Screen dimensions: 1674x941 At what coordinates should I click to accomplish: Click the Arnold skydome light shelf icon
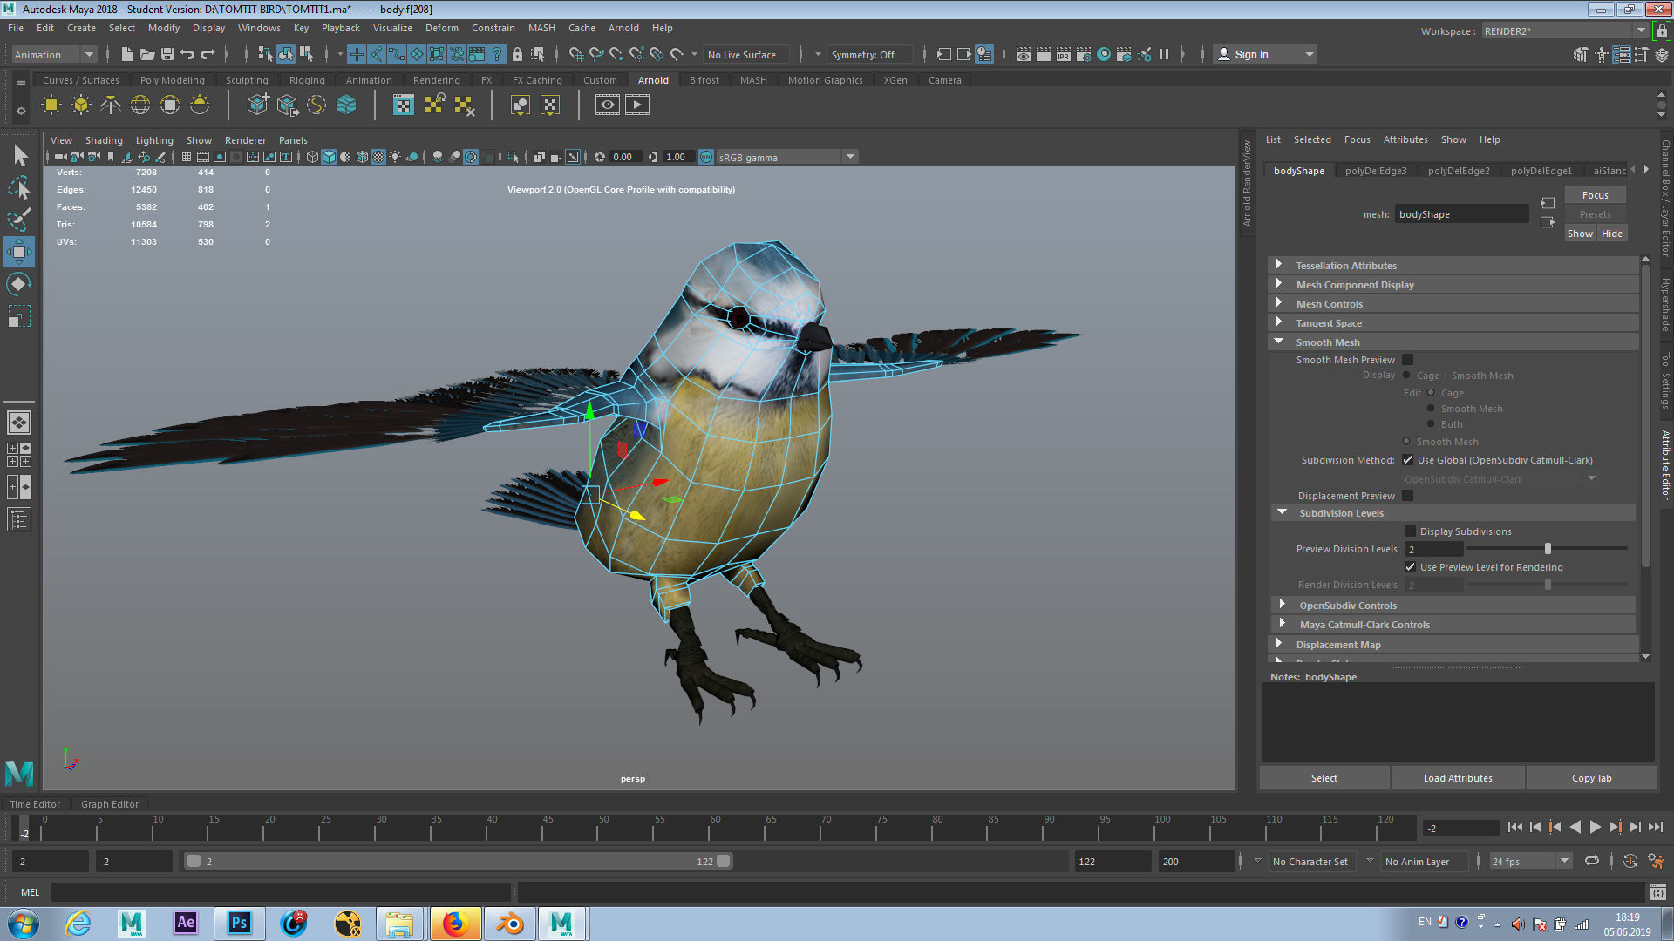coord(140,105)
